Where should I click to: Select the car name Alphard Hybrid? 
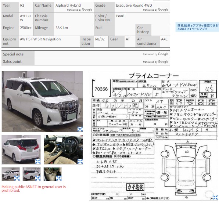point(68,5)
